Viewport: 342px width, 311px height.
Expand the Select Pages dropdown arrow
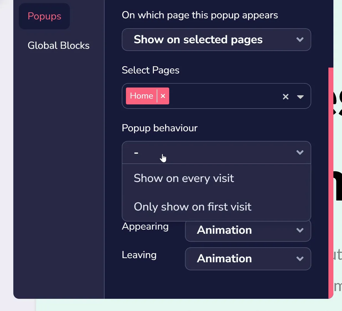pos(300,97)
